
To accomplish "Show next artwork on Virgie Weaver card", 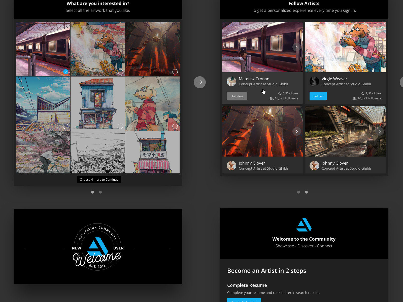I will (380, 47).
